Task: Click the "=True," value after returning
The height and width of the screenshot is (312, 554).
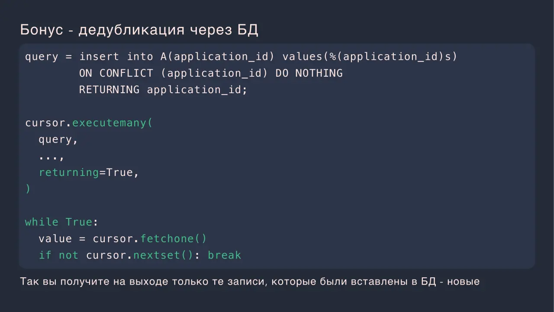Action: coord(119,172)
